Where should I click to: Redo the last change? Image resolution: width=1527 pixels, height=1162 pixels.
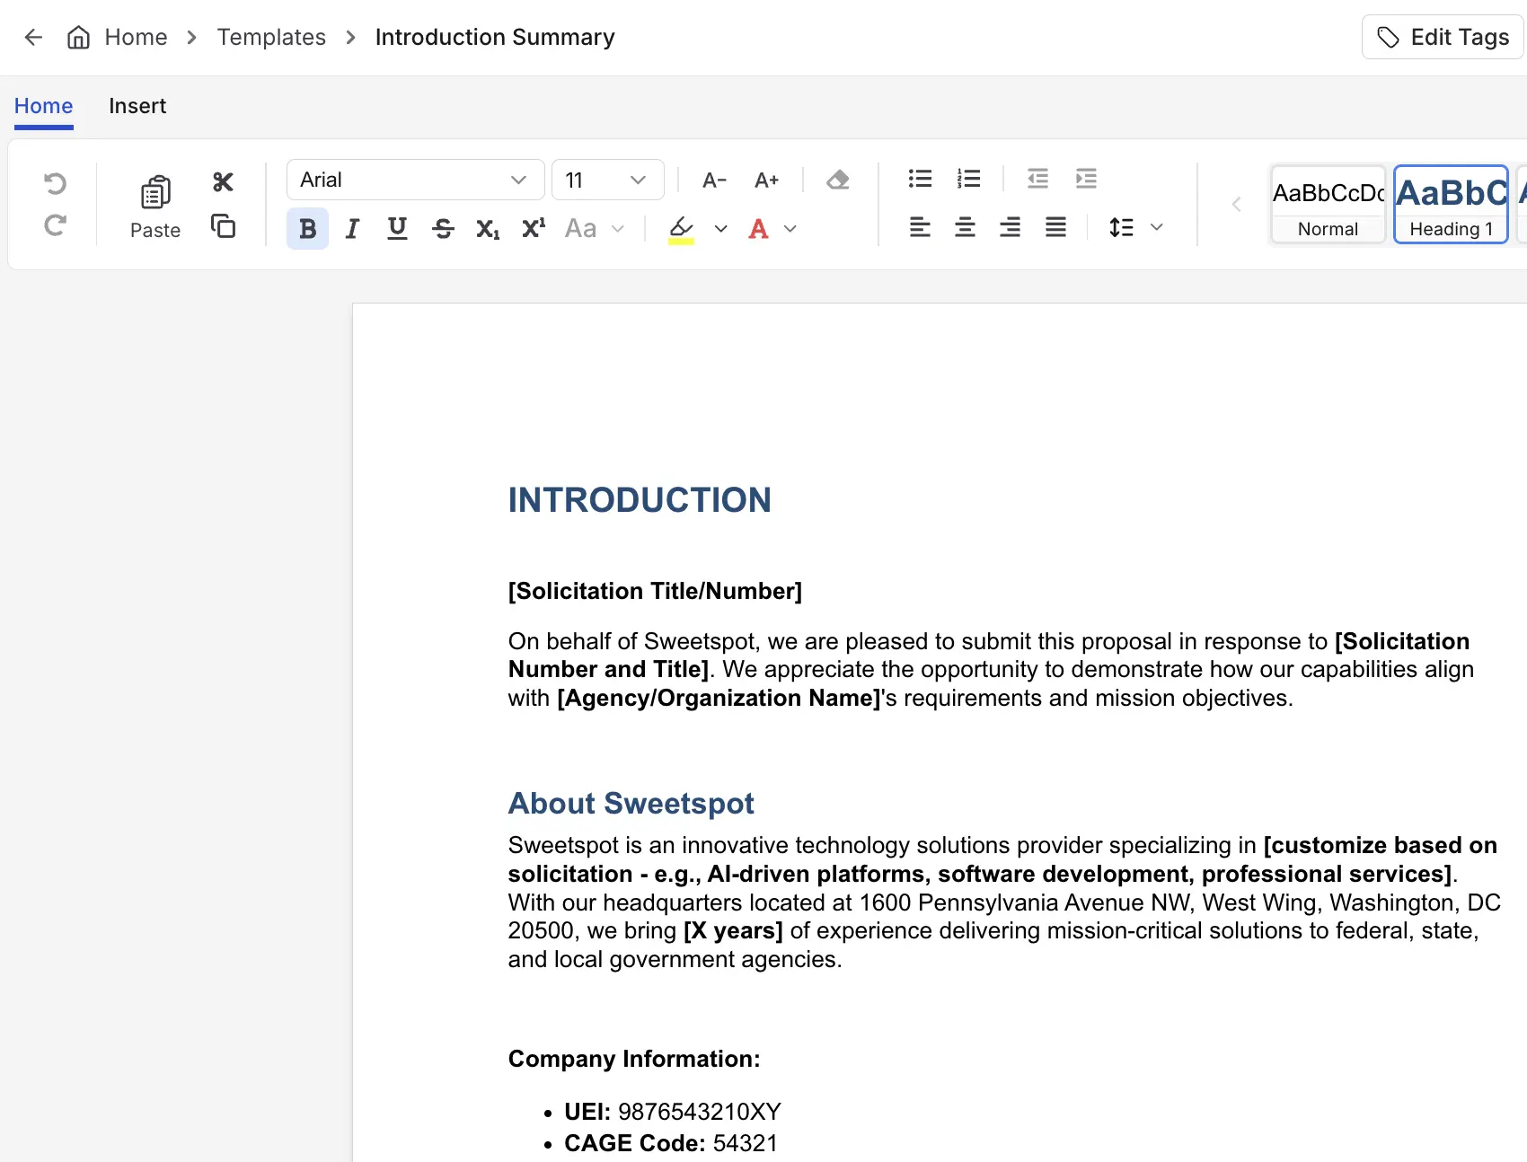coord(56,225)
